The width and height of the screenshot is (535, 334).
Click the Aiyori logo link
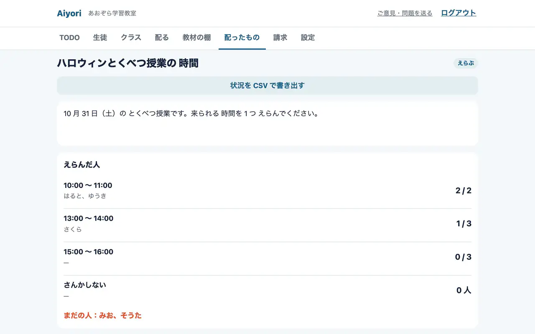[69, 13]
